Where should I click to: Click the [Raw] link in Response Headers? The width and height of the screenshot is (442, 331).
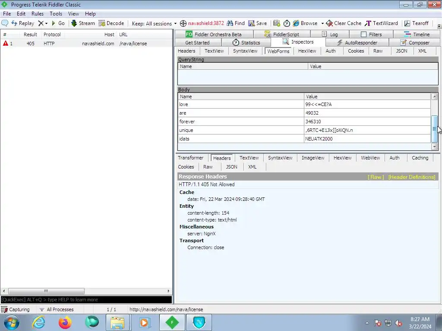pyautogui.click(x=376, y=177)
